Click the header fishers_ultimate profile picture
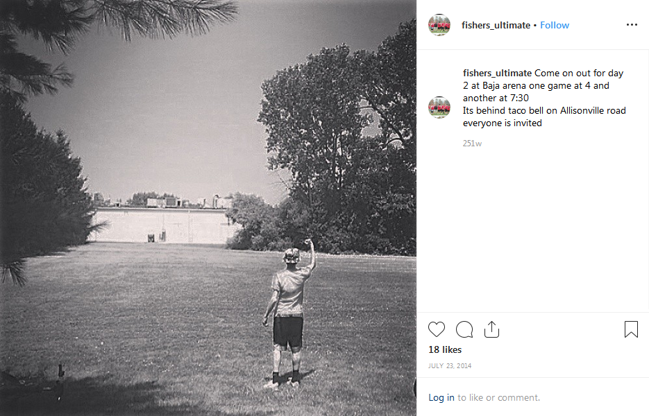The width and height of the screenshot is (649, 416). 439,25
